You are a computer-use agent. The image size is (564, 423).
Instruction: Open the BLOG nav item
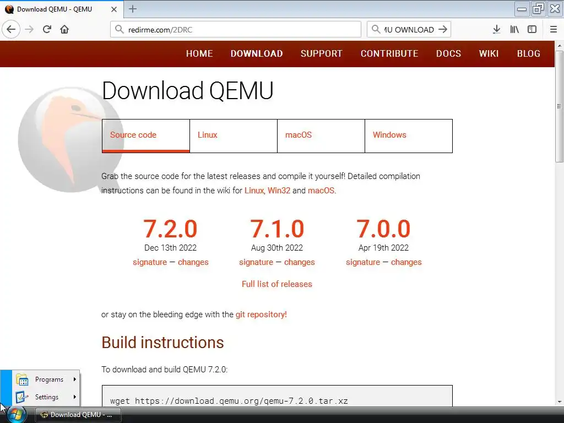click(528, 53)
